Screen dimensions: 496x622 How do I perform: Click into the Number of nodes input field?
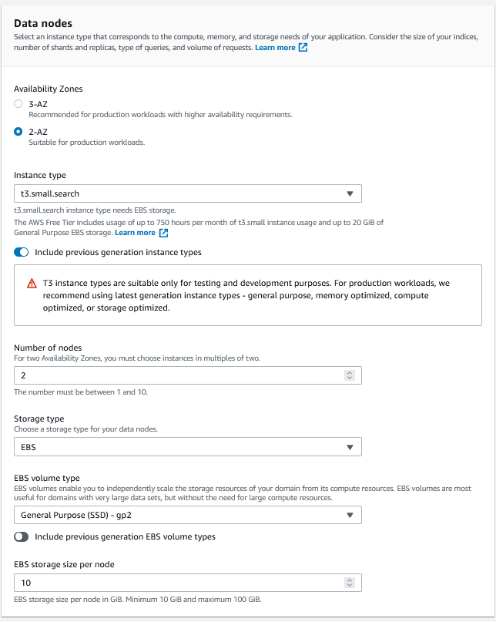pyautogui.click(x=177, y=375)
